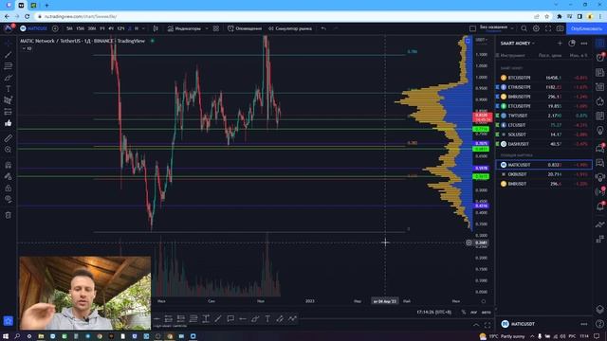Expand the SMART MONEY watchlist dropdown
Screen dimensions: 607x341
pos(518,44)
